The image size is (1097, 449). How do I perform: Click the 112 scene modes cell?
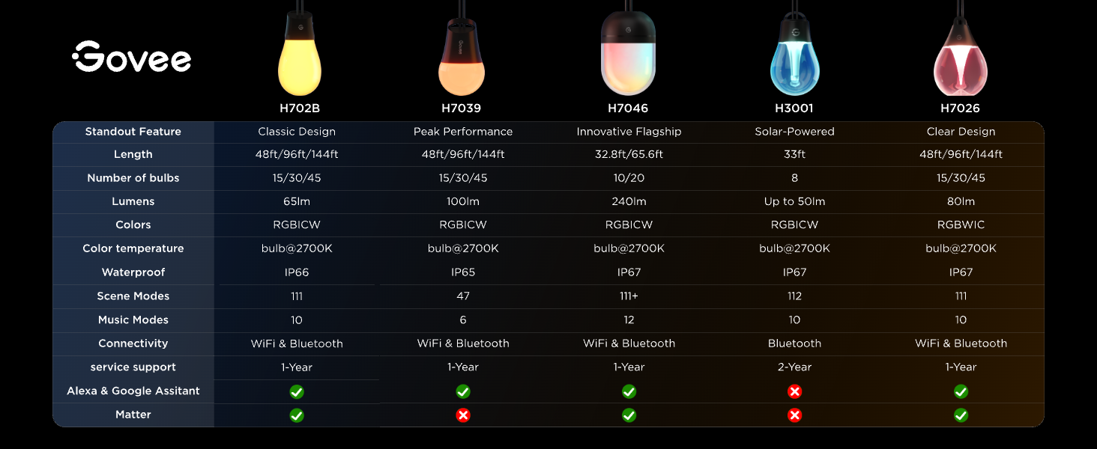coord(795,296)
